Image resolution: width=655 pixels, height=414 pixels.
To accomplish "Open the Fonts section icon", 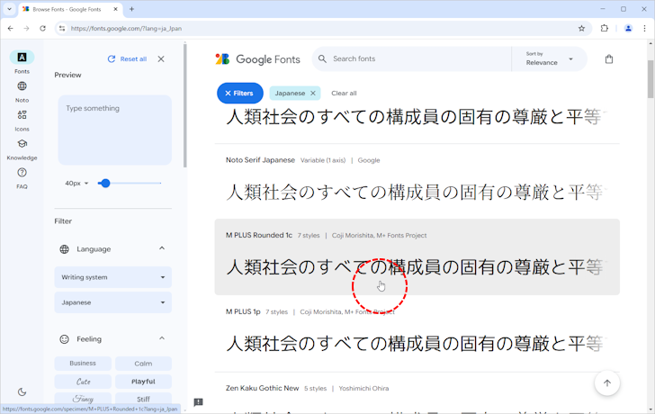I will [22, 58].
